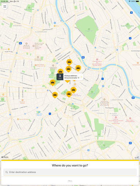This screenshot has width=140, height=186.
Task: Select the Berliner Döner restaurant marker
Action: click(23, 100)
